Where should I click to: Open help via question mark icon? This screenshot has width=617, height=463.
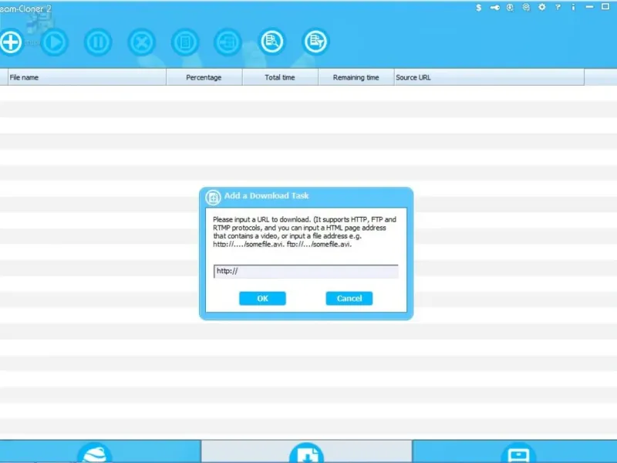(x=558, y=7)
